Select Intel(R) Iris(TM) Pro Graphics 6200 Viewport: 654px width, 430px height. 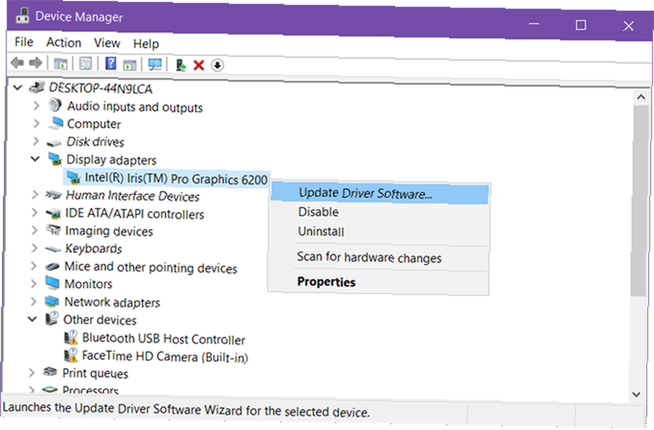click(x=175, y=179)
